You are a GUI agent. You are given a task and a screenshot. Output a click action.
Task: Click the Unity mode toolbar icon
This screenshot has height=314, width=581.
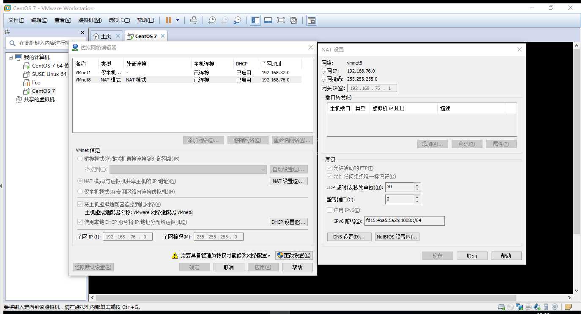pyautogui.click(x=293, y=20)
